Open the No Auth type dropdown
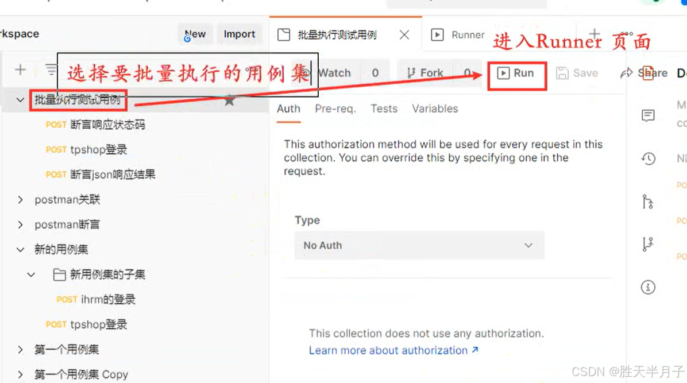Viewport: 687px width, 383px height. pyautogui.click(x=419, y=245)
